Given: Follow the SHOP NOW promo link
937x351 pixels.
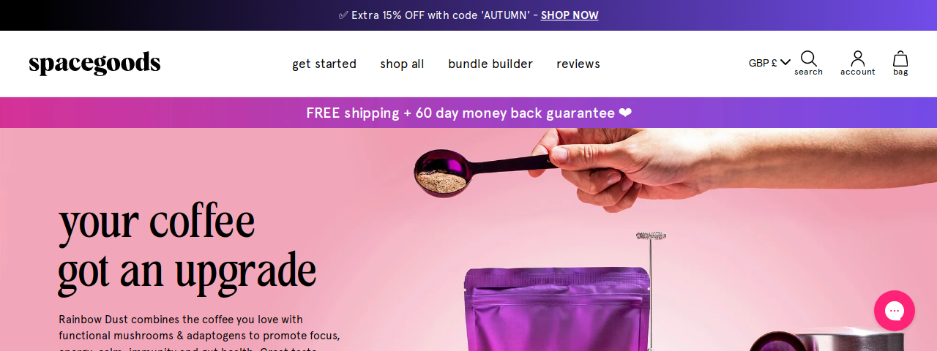Looking at the screenshot, I should [x=570, y=15].
